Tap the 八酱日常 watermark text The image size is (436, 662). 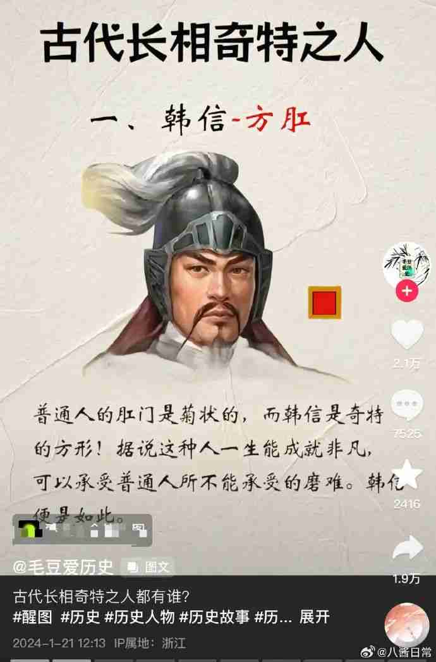404,652
